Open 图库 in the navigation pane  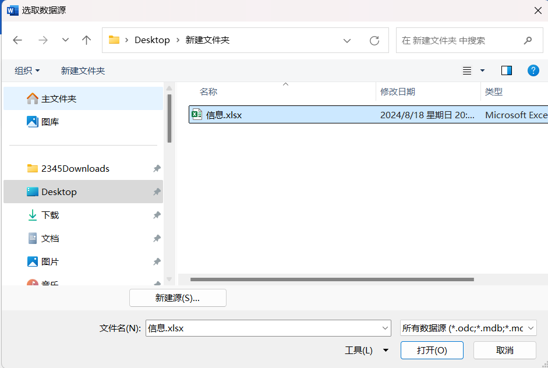(83, 122)
